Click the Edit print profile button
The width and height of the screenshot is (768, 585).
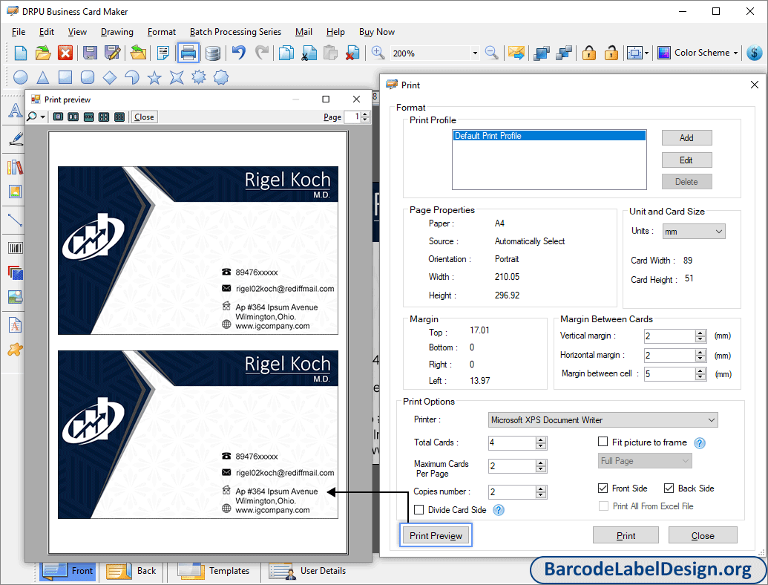pyautogui.click(x=686, y=160)
